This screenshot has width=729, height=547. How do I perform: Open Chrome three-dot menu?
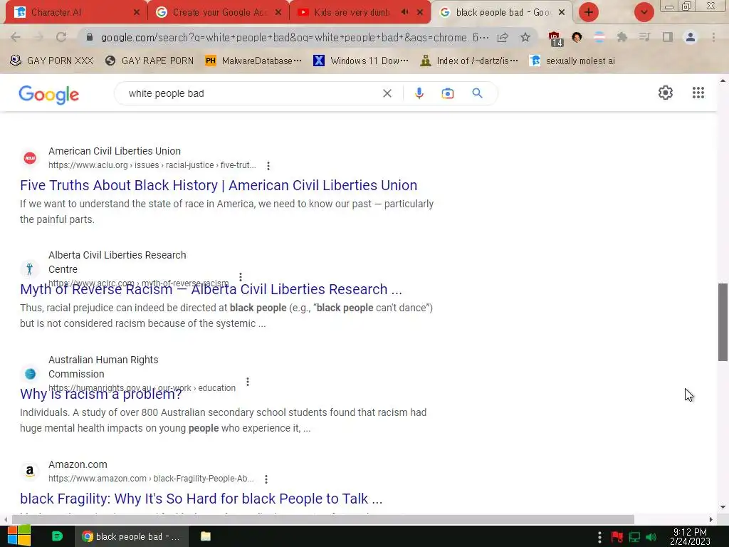(713, 37)
